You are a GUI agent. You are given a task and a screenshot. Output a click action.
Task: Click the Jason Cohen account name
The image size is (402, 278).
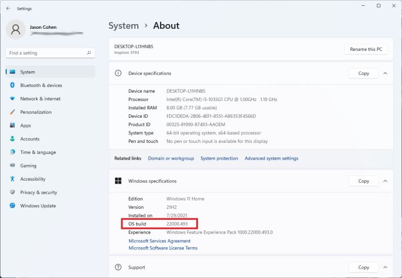pyautogui.click(x=43, y=27)
